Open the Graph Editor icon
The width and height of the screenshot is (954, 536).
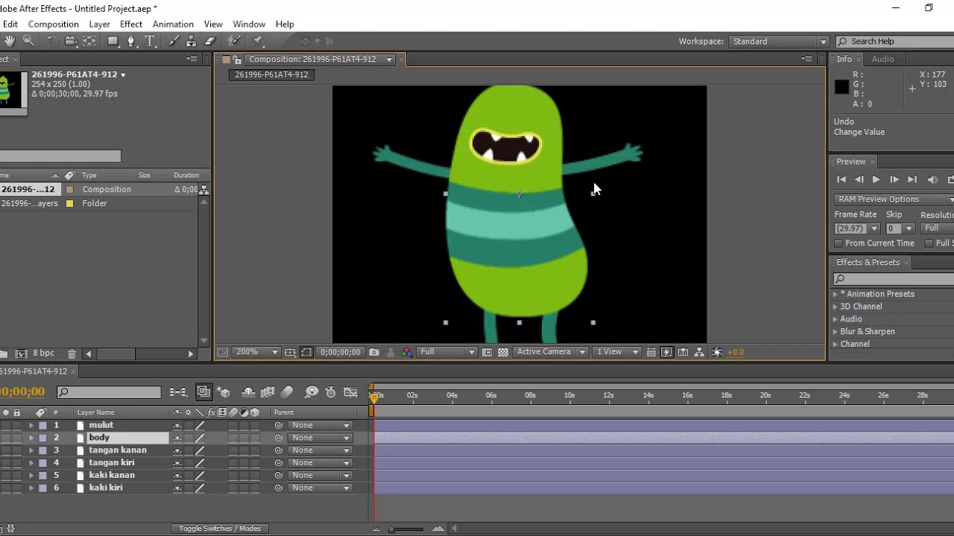click(x=351, y=392)
